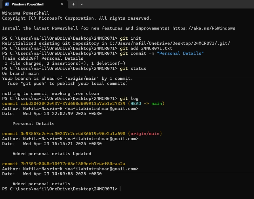Click the final empty prompt with the cursor

(61, 189)
